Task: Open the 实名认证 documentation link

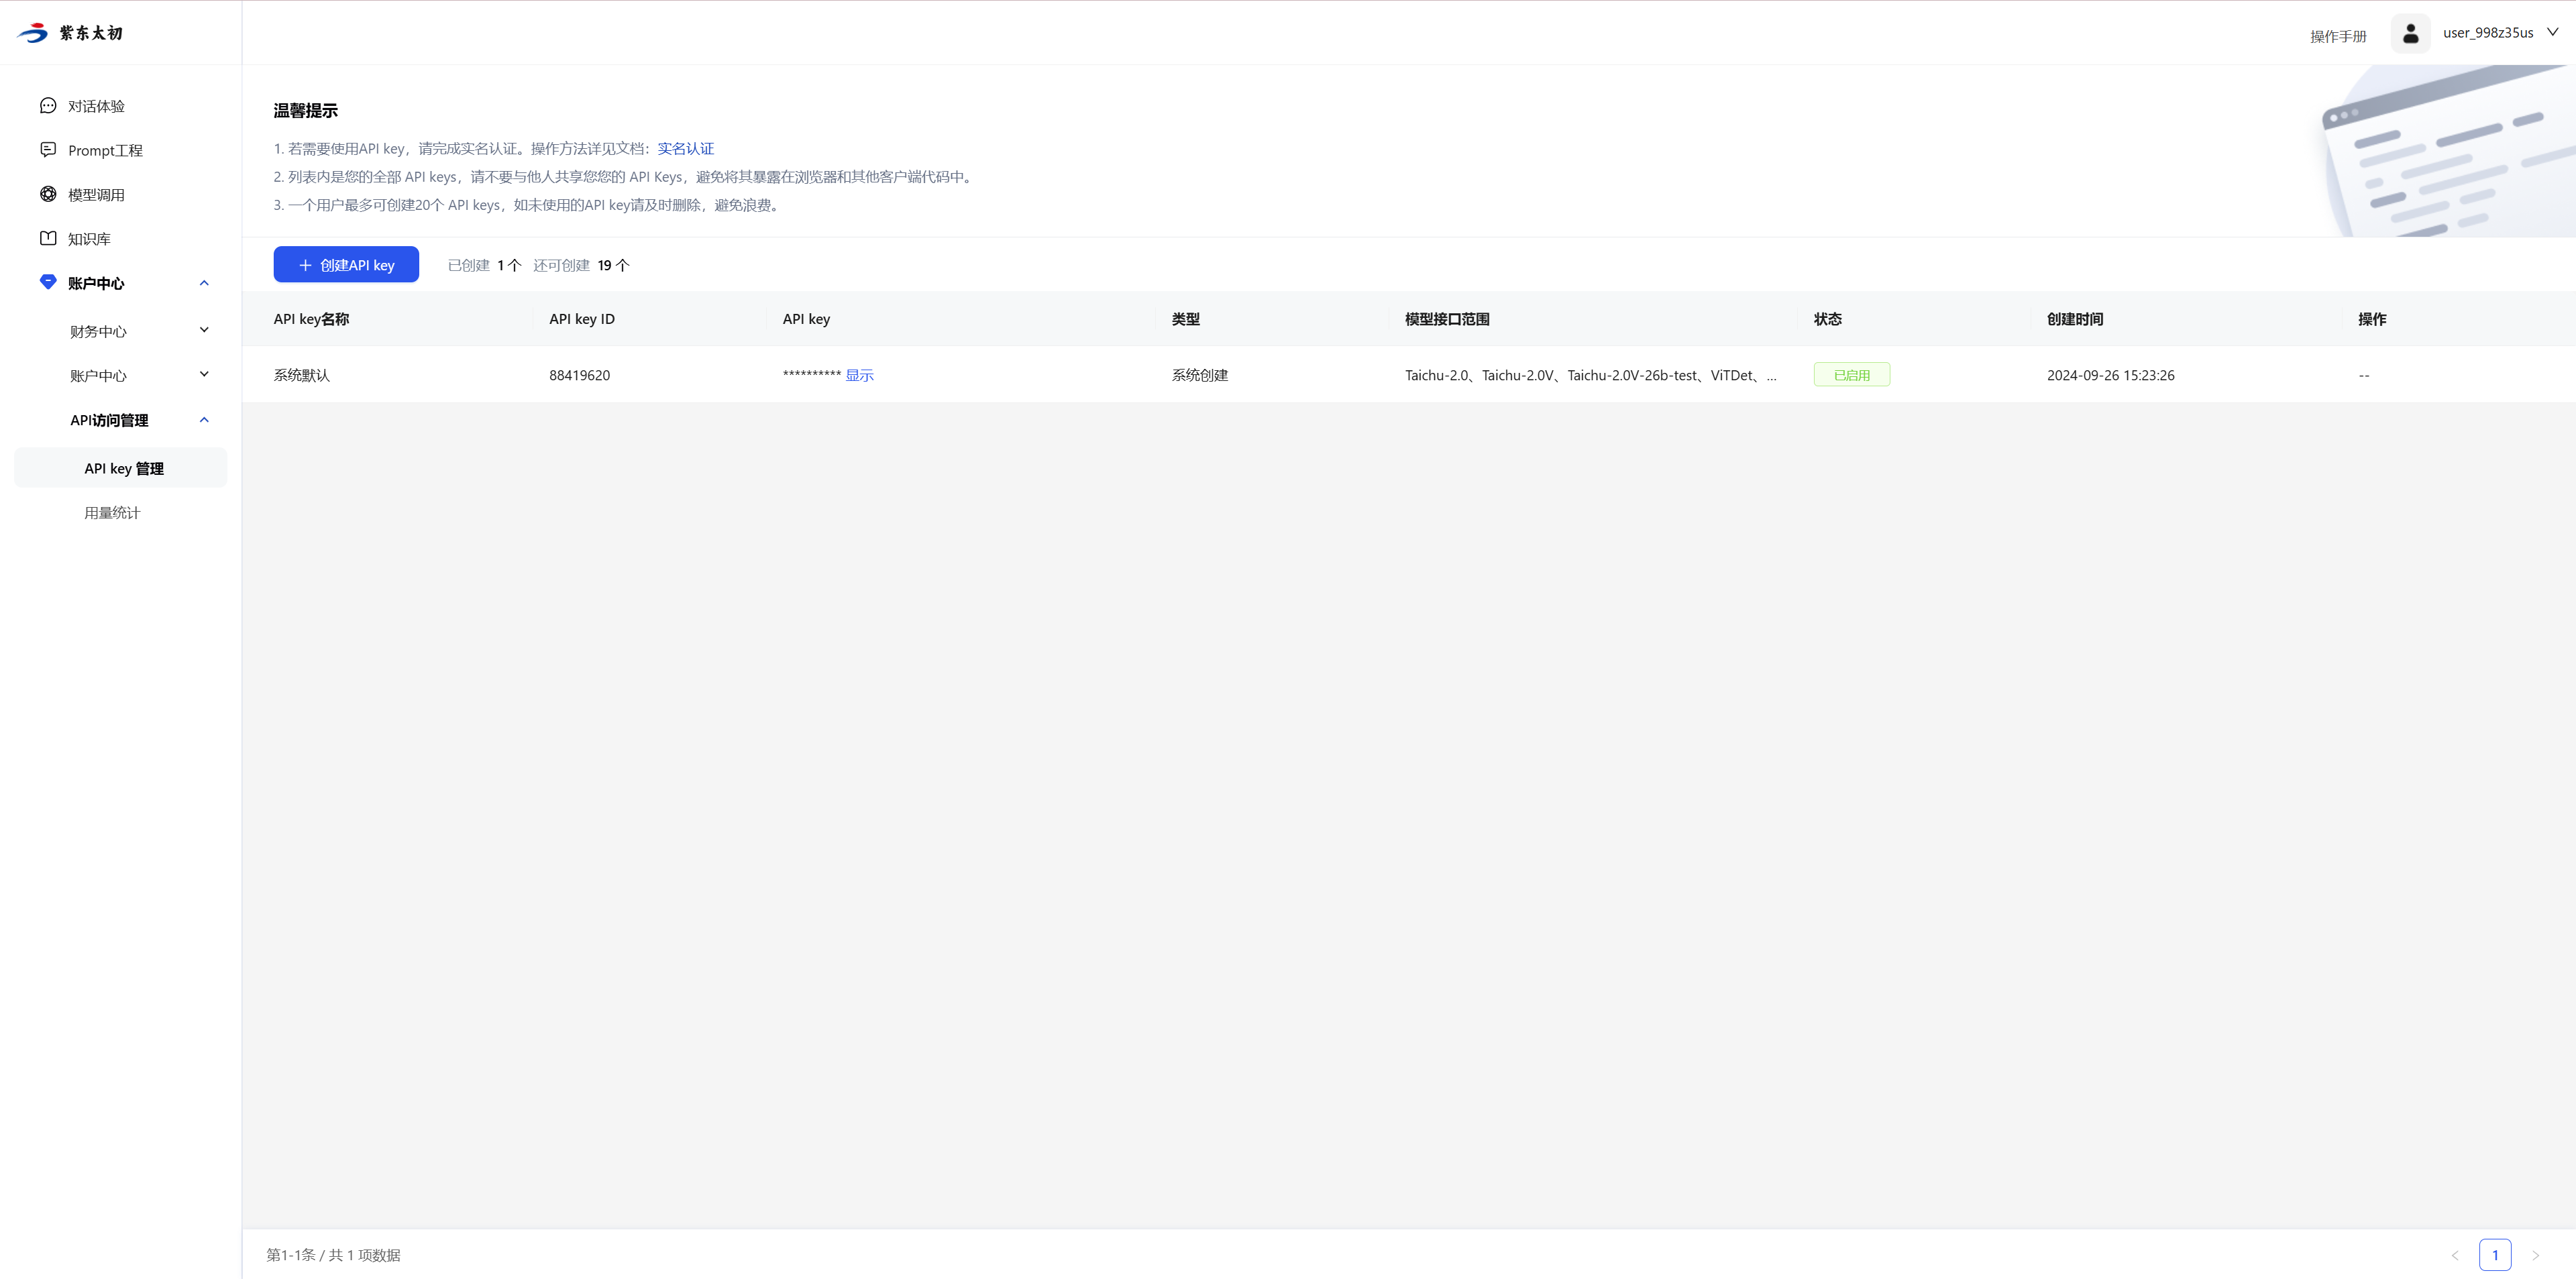Action: [x=685, y=148]
